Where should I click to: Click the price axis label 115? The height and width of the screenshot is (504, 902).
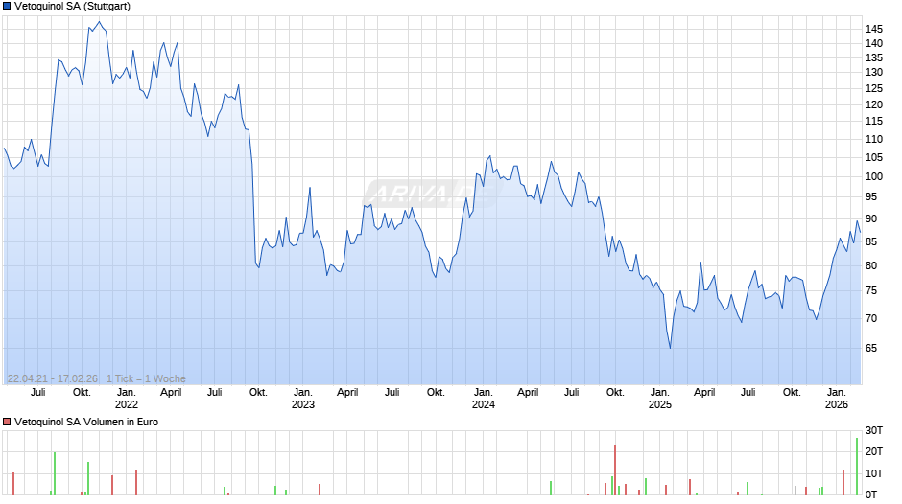tap(874, 122)
